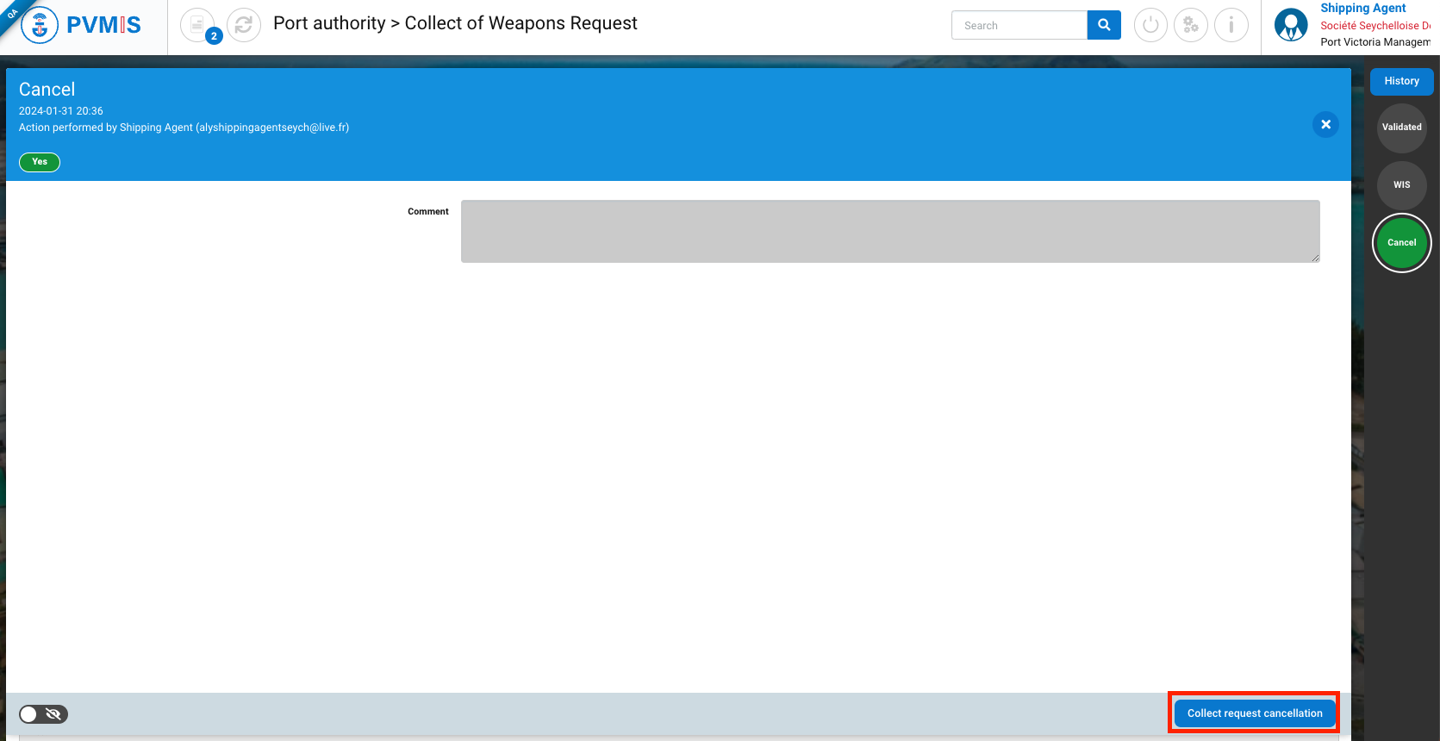Focus the Comment text area

pyautogui.click(x=889, y=231)
